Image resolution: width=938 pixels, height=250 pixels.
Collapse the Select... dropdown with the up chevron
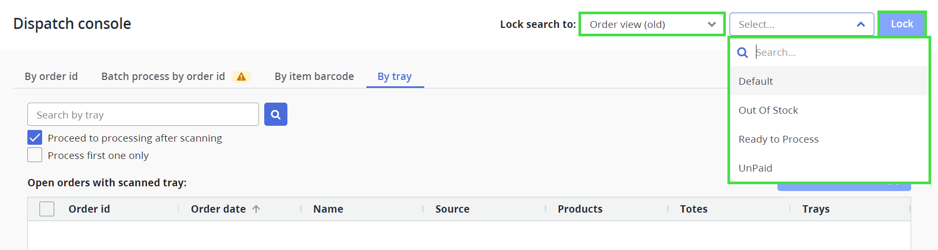click(x=861, y=24)
